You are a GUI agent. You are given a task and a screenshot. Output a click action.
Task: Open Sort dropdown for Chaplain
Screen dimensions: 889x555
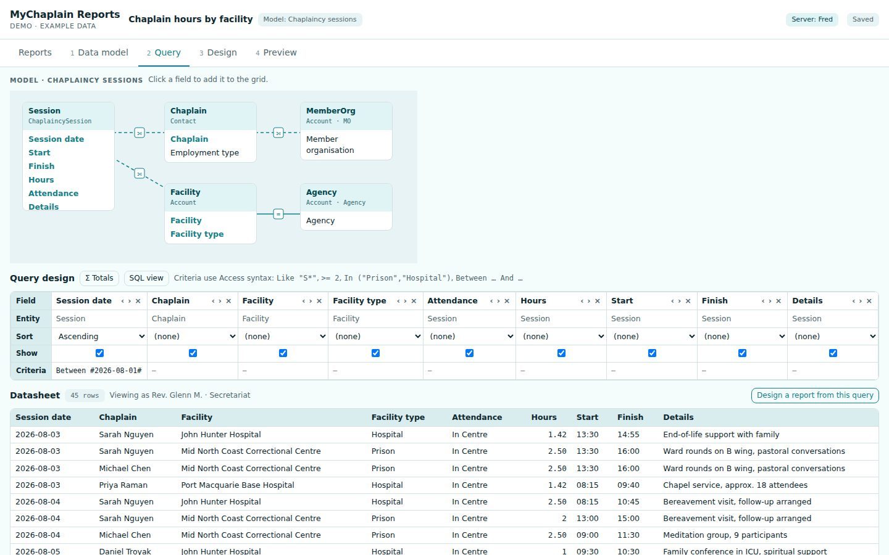click(193, 336)
